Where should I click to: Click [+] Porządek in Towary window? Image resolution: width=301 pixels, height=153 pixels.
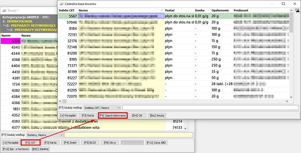pyautogui.click(x=11, y=143)
